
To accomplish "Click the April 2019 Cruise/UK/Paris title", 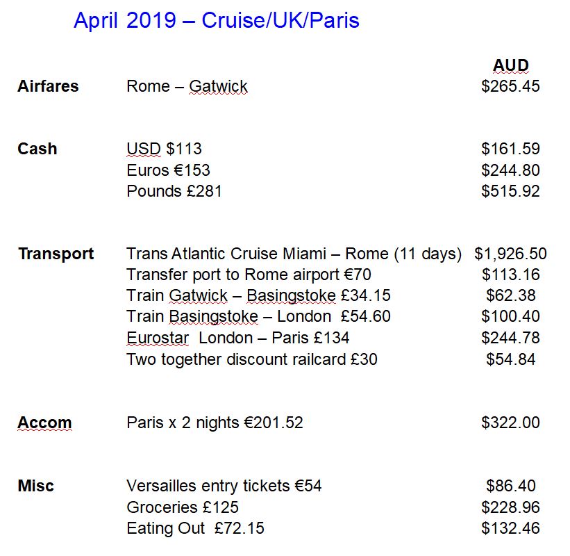I will pyautogui.click(x=216, y=21).
